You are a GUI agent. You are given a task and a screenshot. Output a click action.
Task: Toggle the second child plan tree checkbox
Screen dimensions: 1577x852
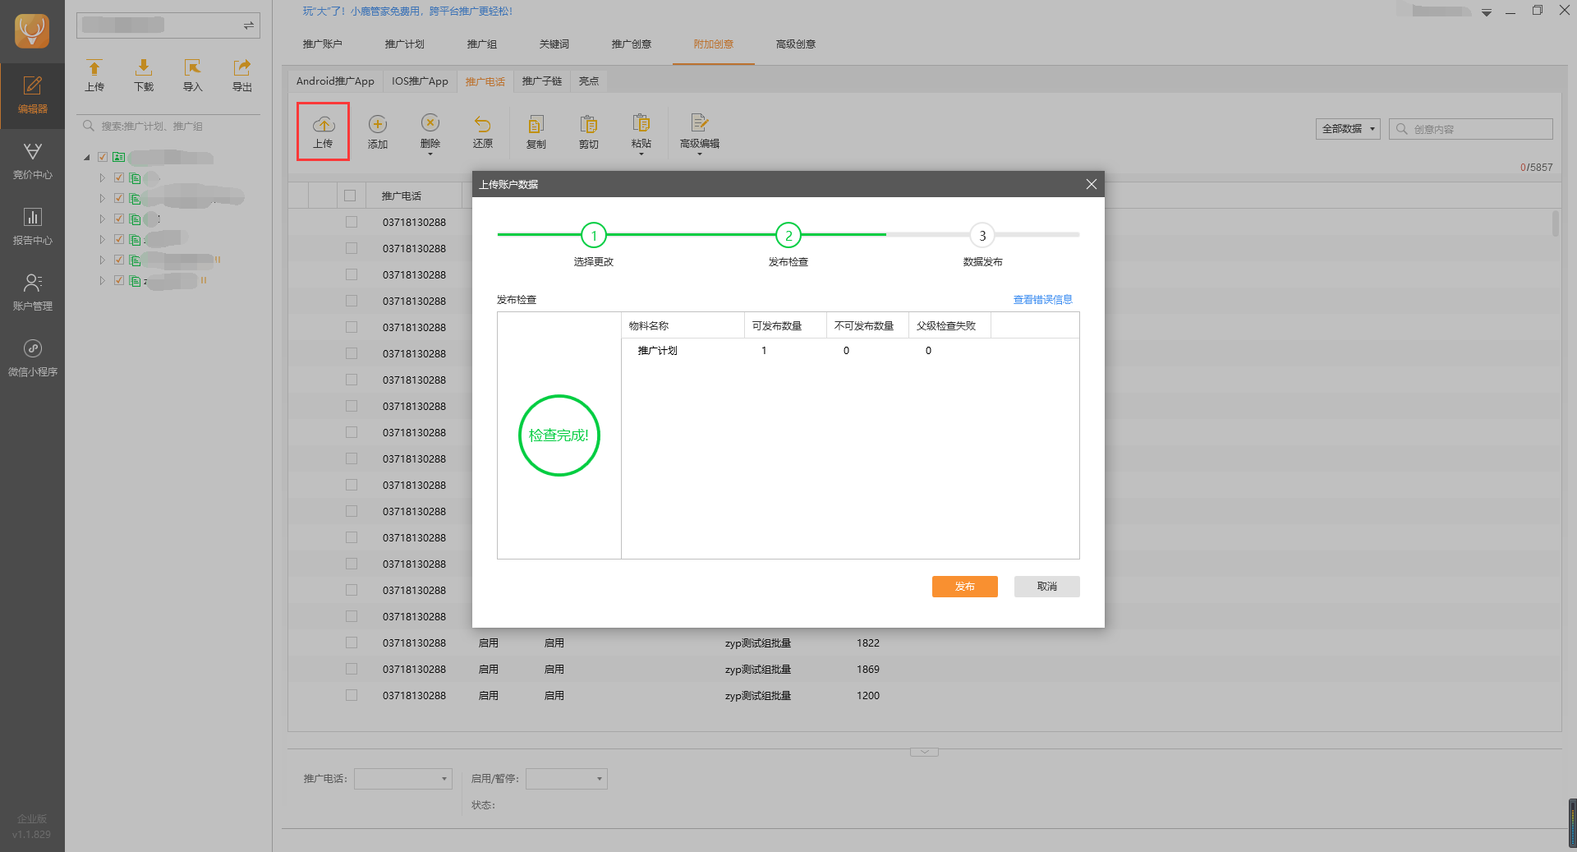(x=119, y=198)
